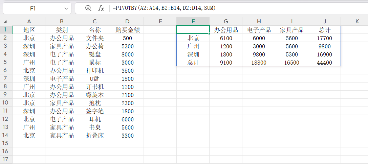Click cell with value 18800

pos(259,63)
